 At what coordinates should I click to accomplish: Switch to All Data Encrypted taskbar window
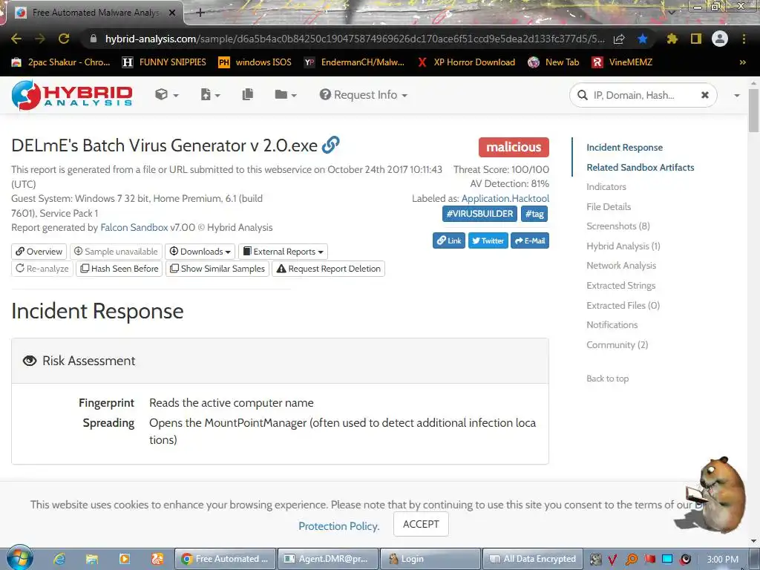[x=531, y=559]
